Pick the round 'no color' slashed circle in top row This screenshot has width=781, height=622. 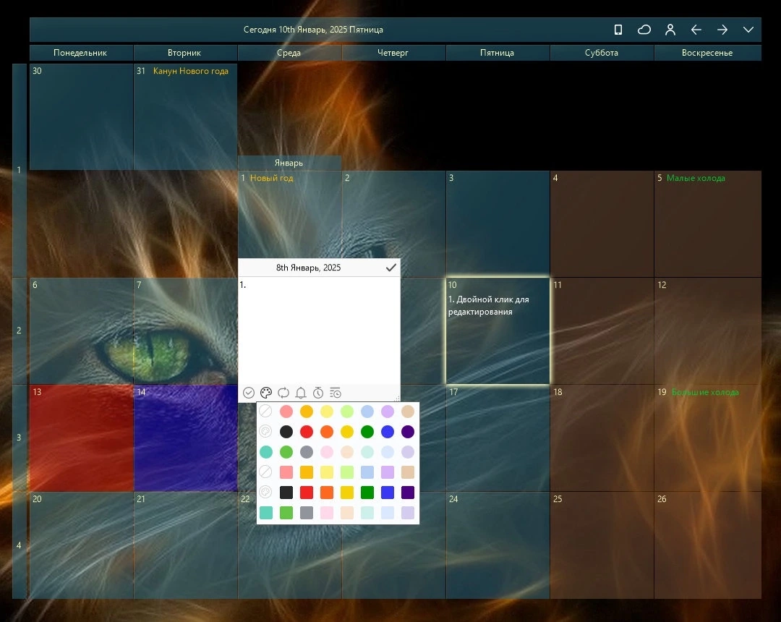pyautogui.click(x=265, y=412)
